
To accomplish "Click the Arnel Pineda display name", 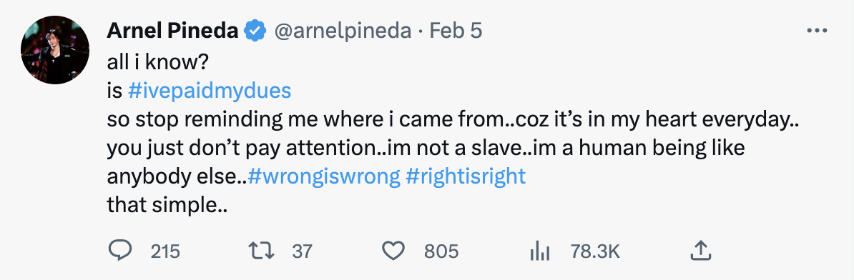I will click(172, 31).
